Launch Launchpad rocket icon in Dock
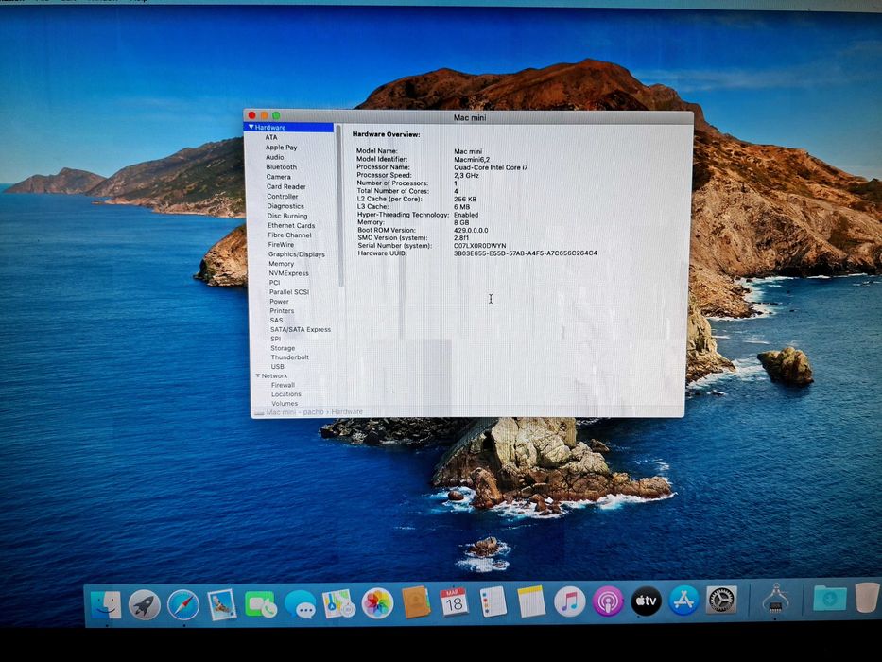This screenshot has height=662, width=882. (x=144, y=605)
